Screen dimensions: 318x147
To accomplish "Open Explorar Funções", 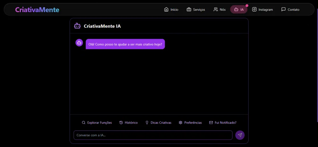I will point(99,122).
